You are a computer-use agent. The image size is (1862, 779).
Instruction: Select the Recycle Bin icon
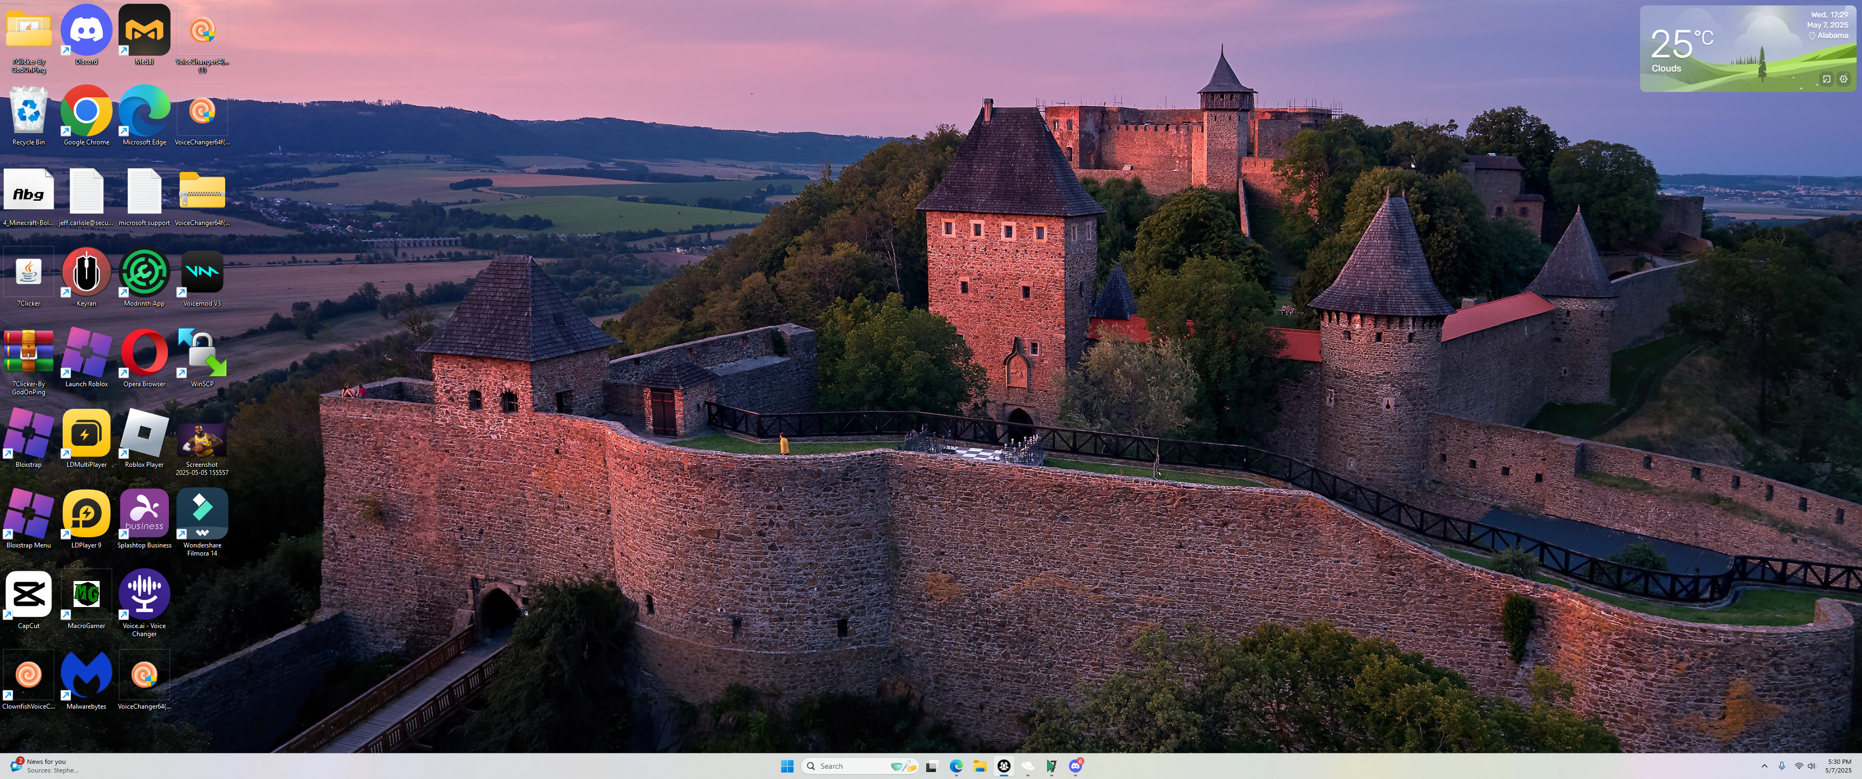[x=28, y=112]
